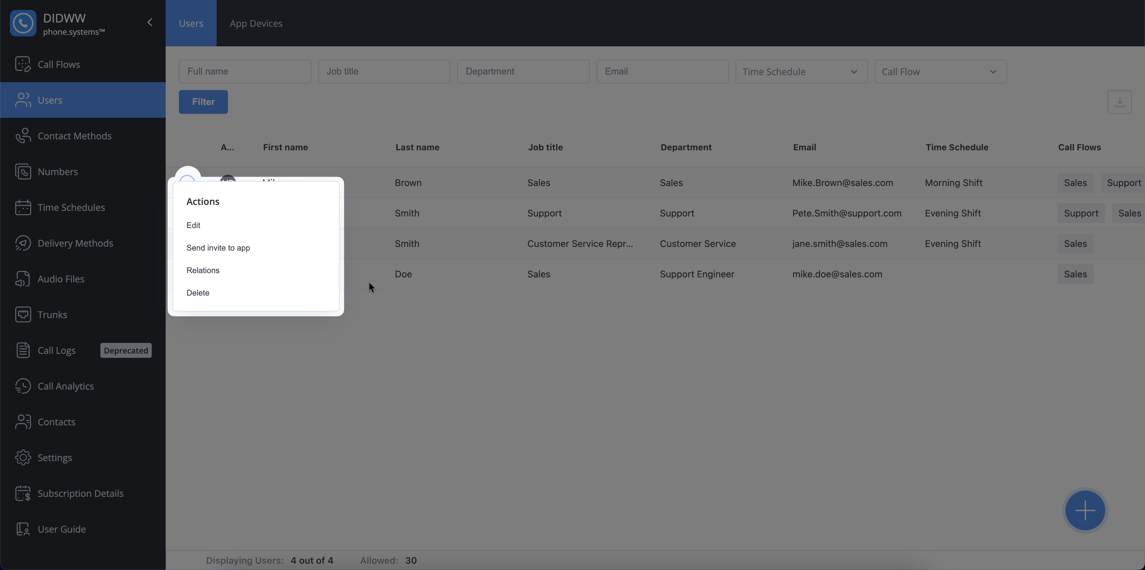Open the Delivery Methods sidebar icon
Image resolution: width=1145 pixels, height=570 pixels.
click(x=23, y=243)
